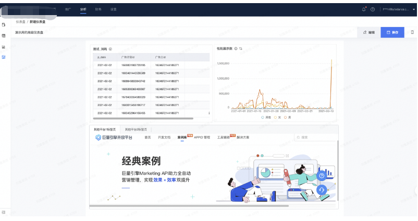Click the horizontal scrollbar under the data table
The height and width of the screenshot is (221, 418).
[143, 119]
